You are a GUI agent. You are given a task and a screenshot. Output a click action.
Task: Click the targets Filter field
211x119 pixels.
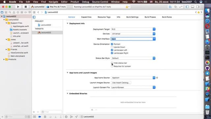click(x=51, y=112)
